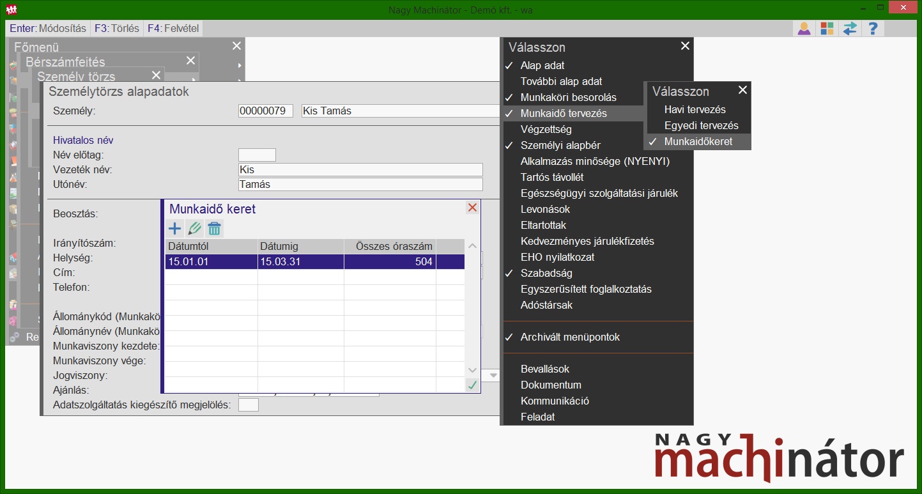The width and height of the screenshot is (922, 494).
Task: Click the Dátumtól column header
Action: pyautogui.click(x=211, y=246)
